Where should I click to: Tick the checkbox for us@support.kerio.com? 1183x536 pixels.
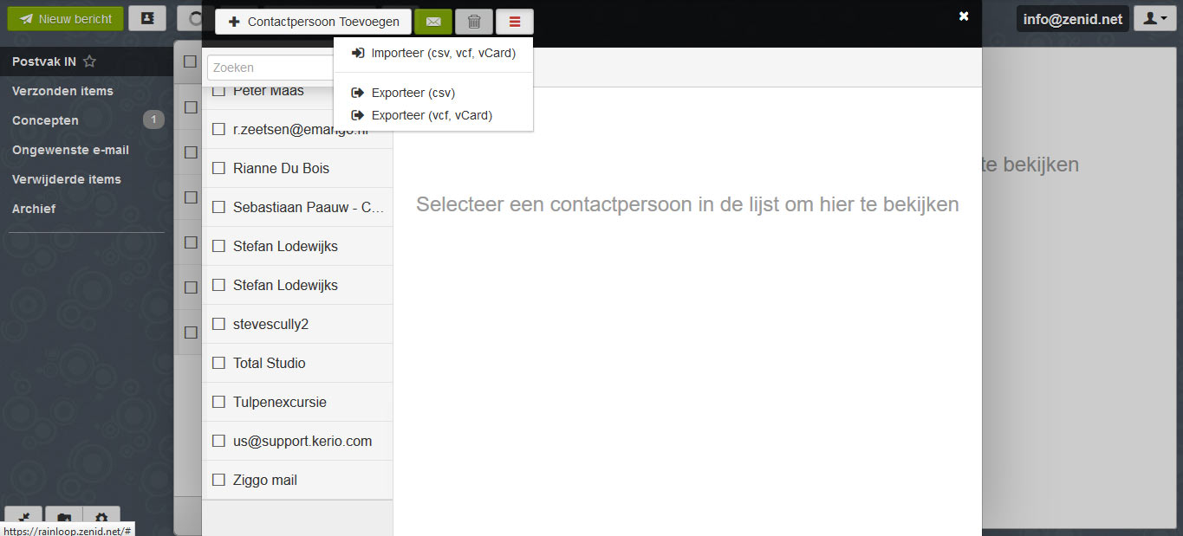pos(218,441)
